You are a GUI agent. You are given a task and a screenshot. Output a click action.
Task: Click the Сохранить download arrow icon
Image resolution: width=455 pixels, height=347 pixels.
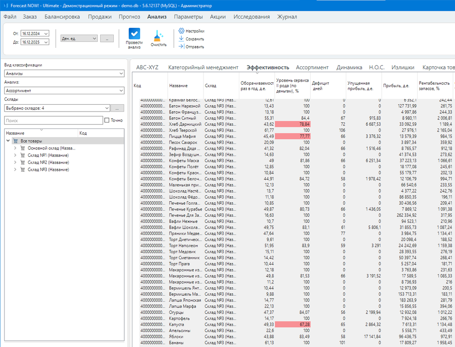tap(181, 39)
